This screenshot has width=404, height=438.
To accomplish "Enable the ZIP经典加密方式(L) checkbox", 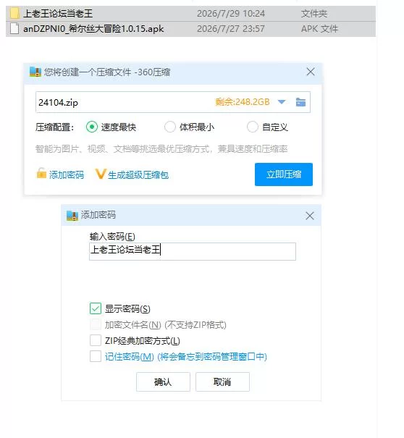I will coord(96,340).
